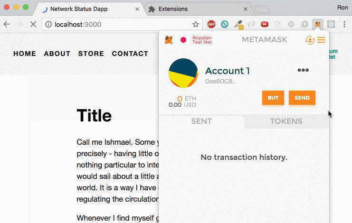Click the red fast-forward extension icon

pyautogui.click(x=265, y=24)
